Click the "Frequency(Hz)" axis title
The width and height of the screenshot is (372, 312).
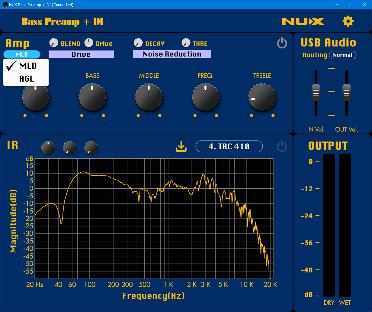coord(153,295)
